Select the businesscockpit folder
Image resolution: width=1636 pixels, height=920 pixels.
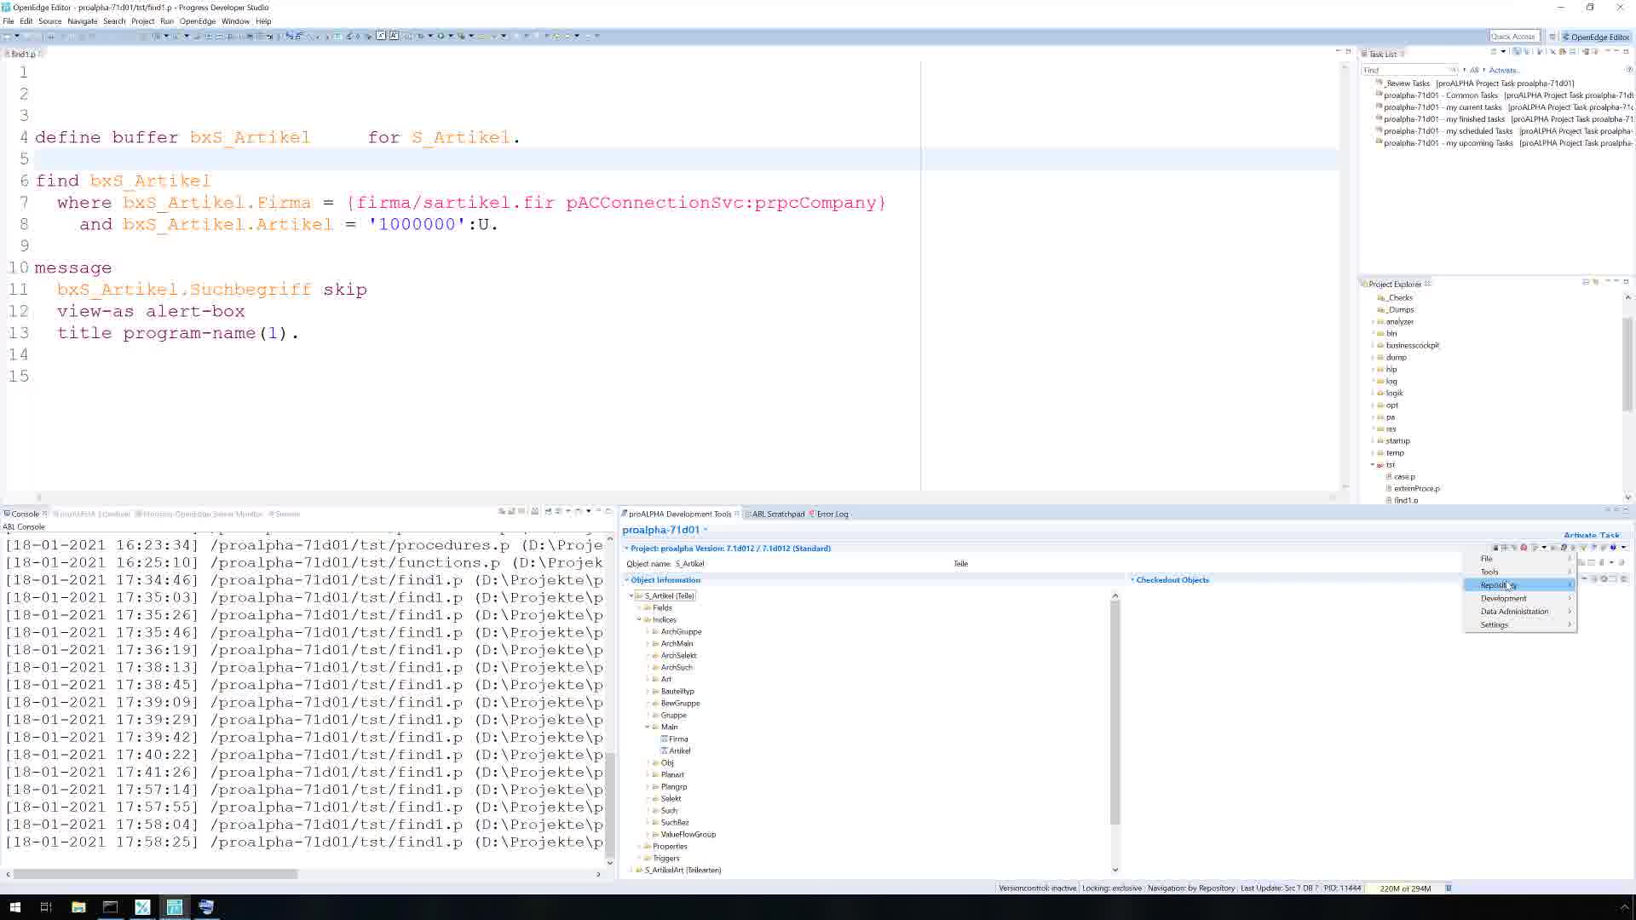[x=1412, y=345]
